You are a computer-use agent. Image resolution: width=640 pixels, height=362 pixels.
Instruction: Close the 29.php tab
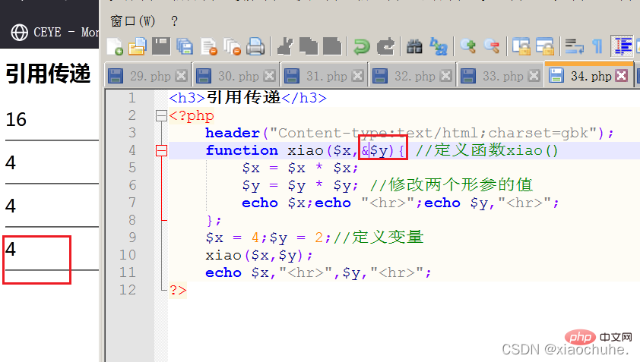(x=181, y=76)
